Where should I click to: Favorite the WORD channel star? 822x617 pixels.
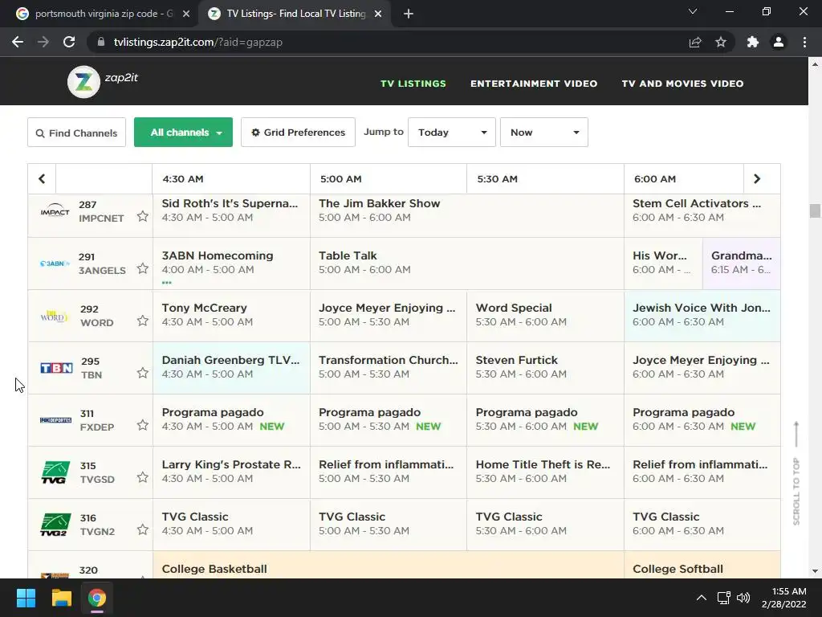pyautogui.click(x=143, y=321)
